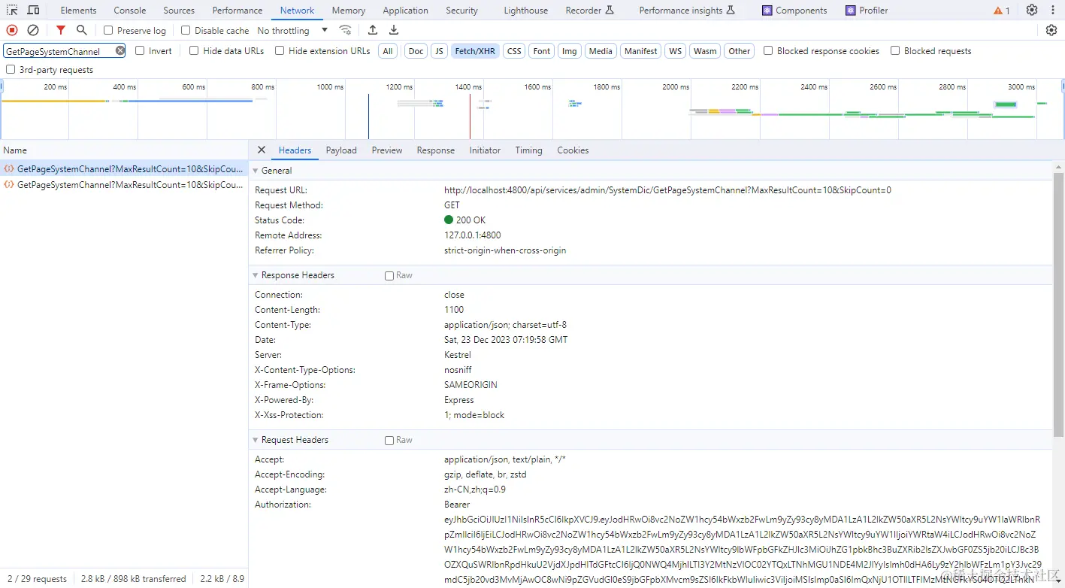
Task: Click the headers pane vertical scrollbar
Action: (x=1058, y=305)
